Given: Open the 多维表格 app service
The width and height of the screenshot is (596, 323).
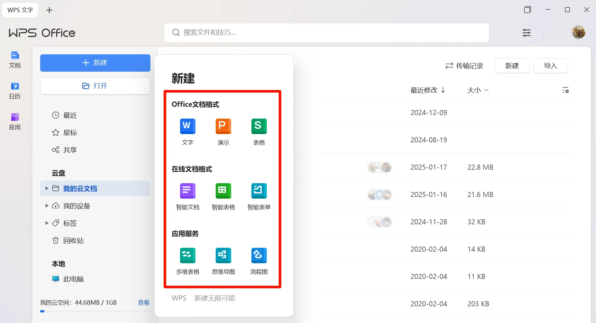Looking at the screenshot, I should pos(187,261).
